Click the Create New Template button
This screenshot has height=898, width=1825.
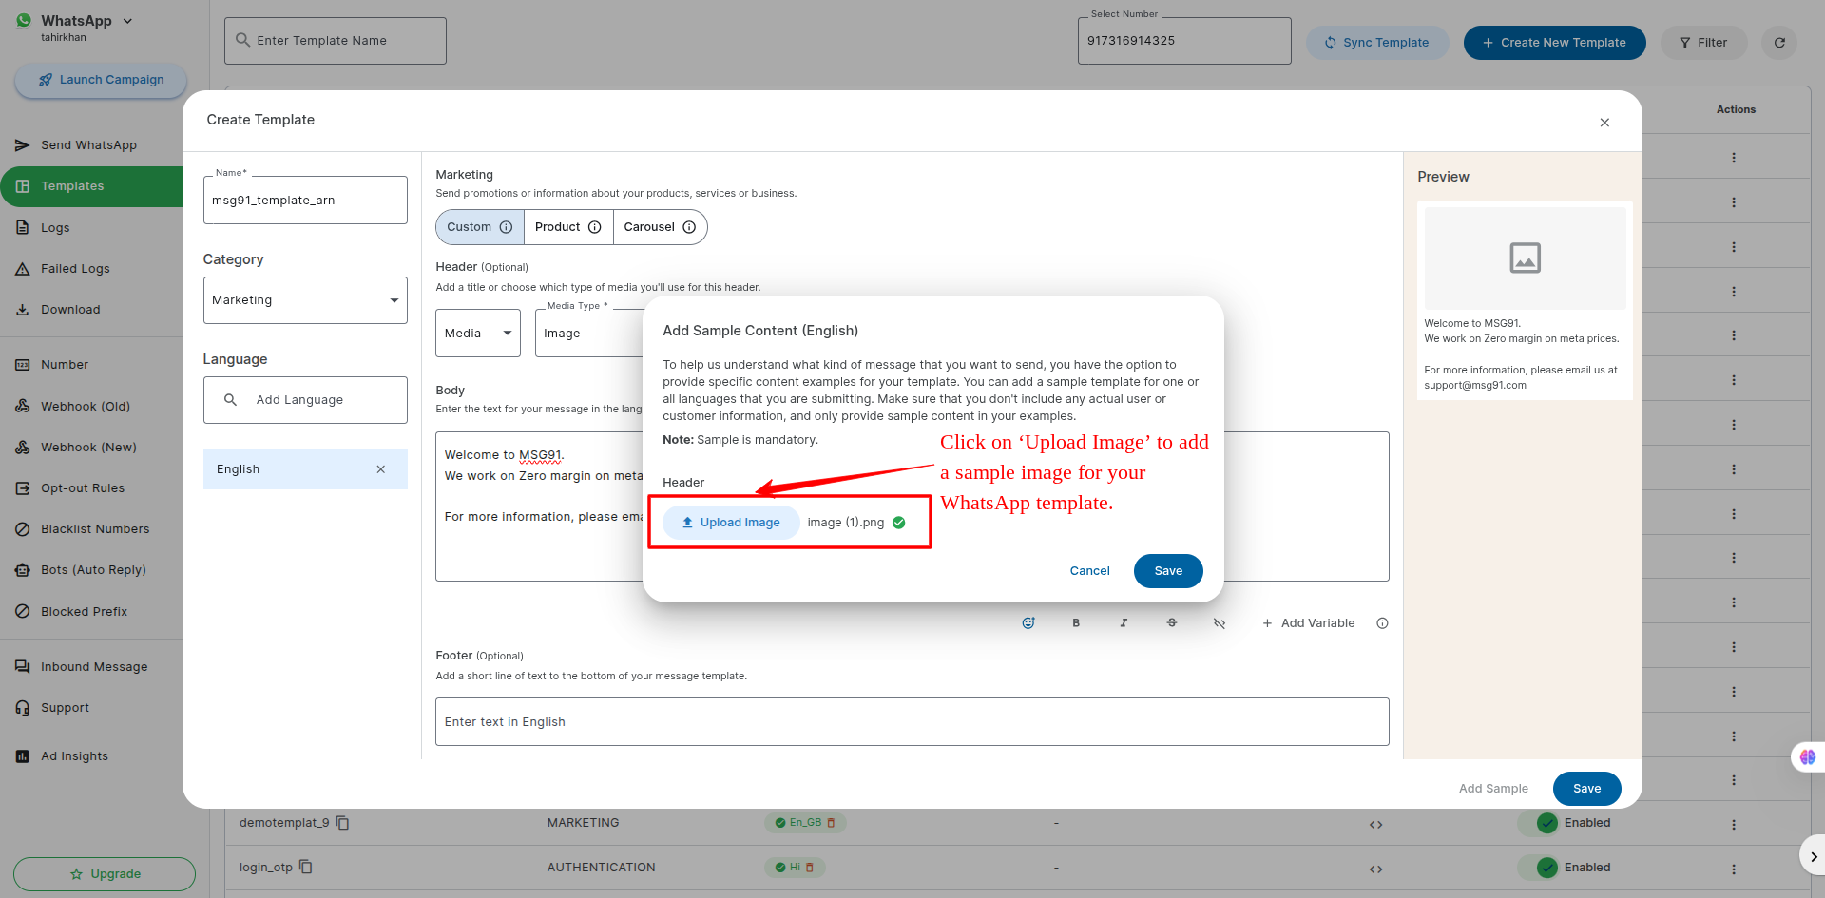coord(1555,43)
